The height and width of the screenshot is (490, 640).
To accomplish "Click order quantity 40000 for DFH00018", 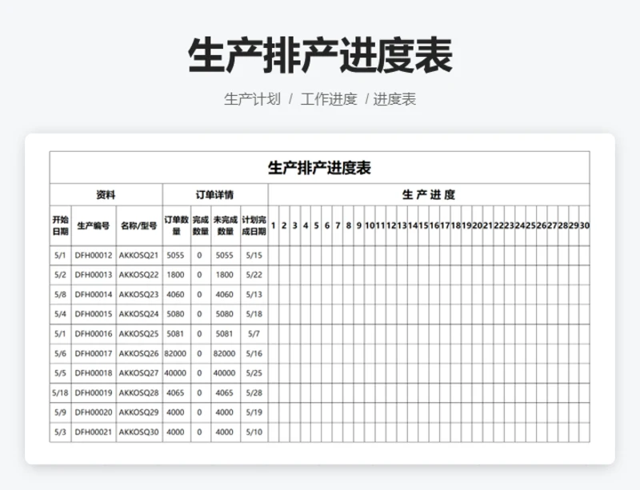I will pyautogui.click(x=175, y=373).
